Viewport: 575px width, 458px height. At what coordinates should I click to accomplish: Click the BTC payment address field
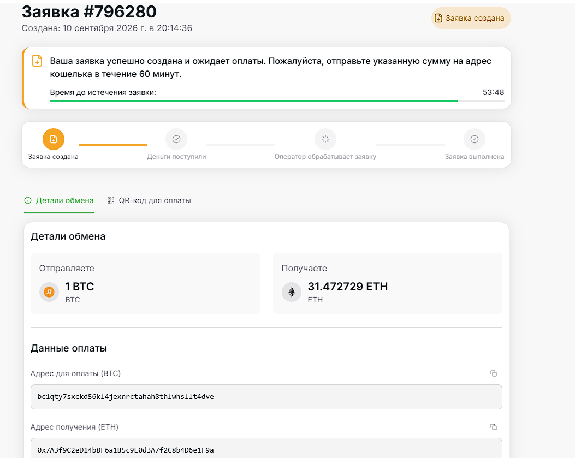pos(266,397)
